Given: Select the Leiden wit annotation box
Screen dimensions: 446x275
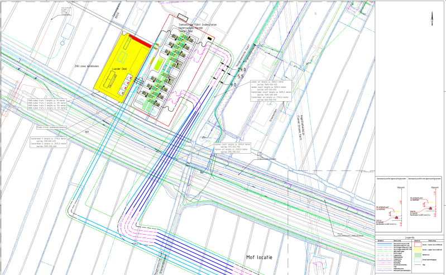Looking at the screenshot, I should pos(271,91).
